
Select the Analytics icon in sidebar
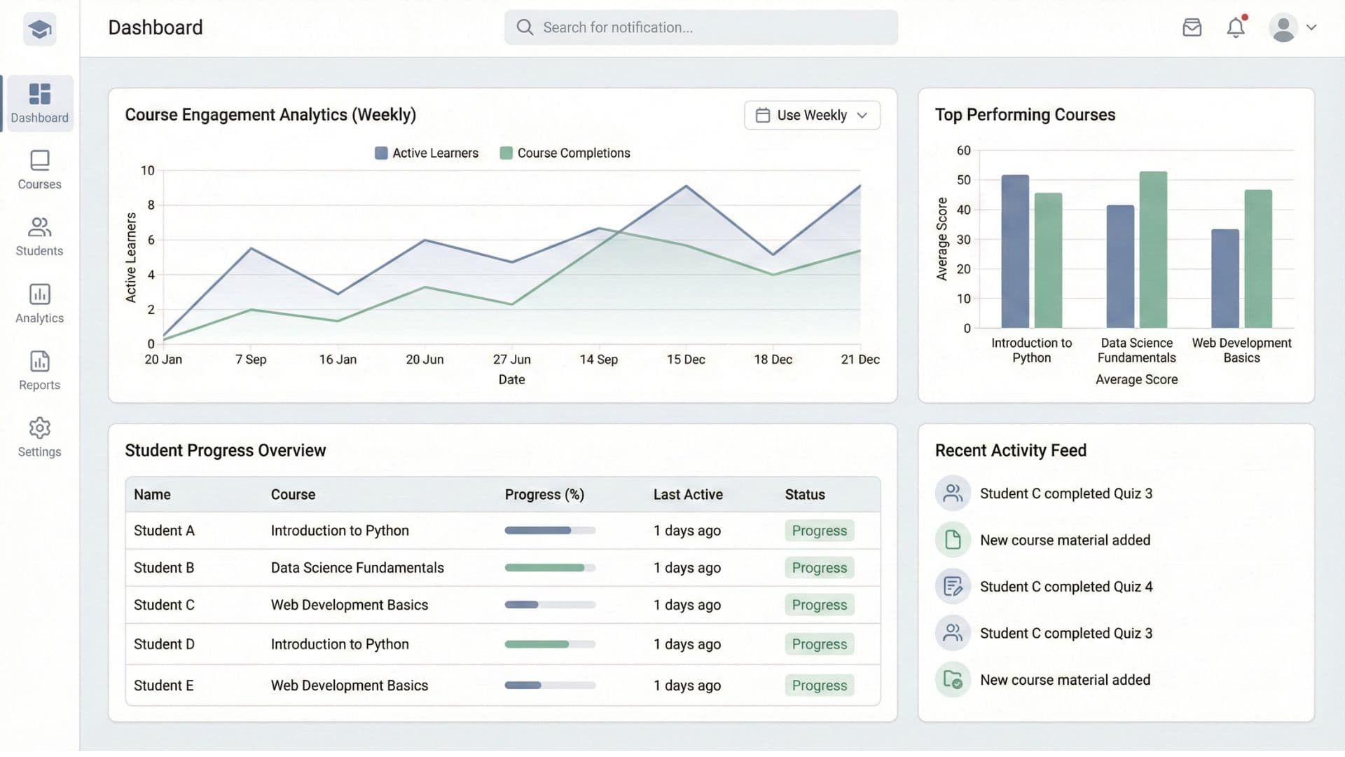point(39,303)
